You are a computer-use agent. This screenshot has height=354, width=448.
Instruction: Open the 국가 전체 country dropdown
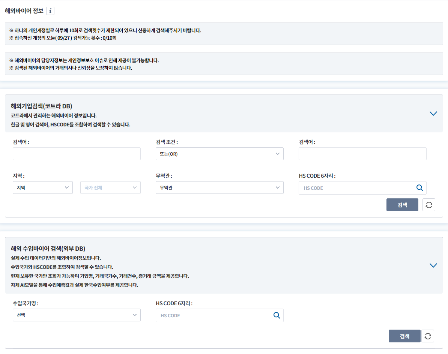click(110, 187)
